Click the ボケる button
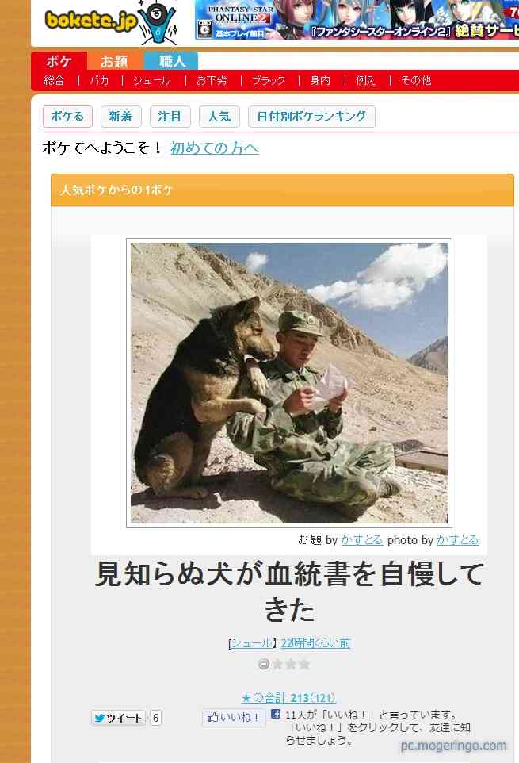 (x=67, y=117)
